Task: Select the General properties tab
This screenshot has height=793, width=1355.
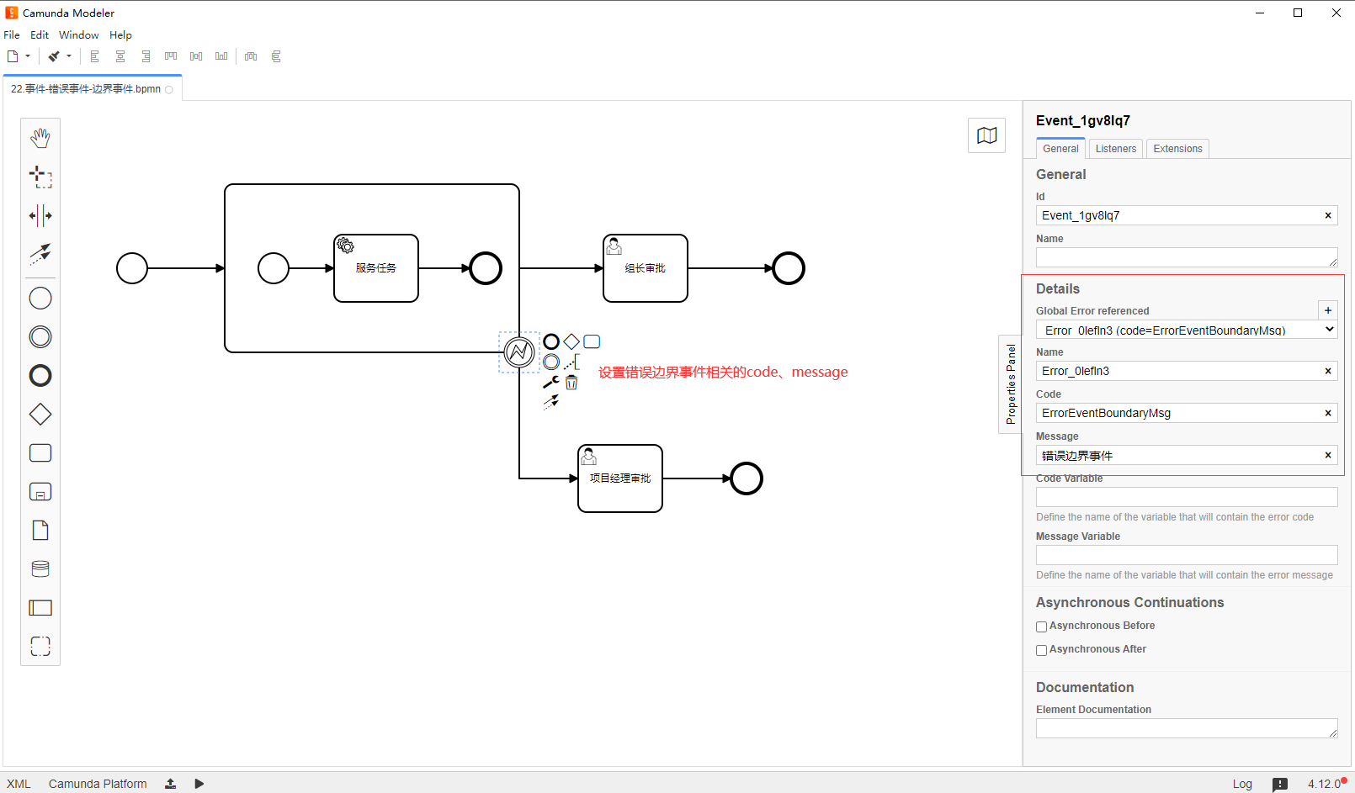Action: (1060, 149)
